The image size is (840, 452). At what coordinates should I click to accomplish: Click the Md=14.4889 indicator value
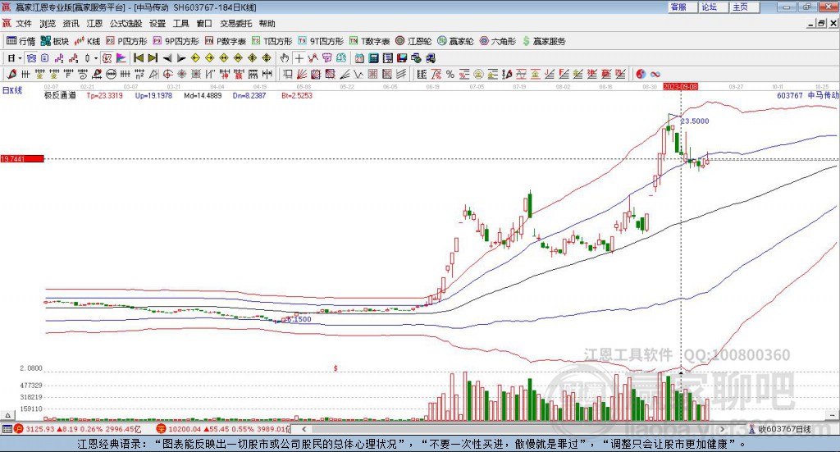tap(203, 95)
